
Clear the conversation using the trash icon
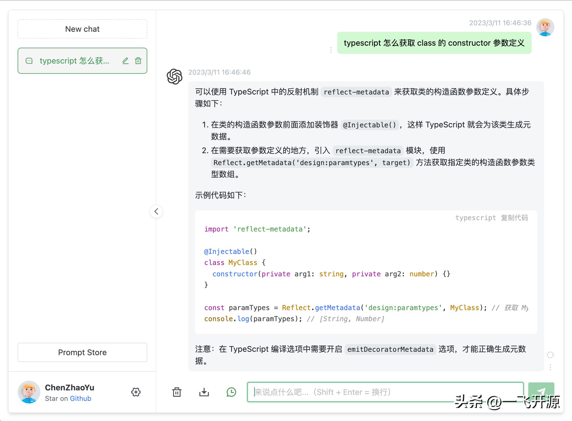177,392
